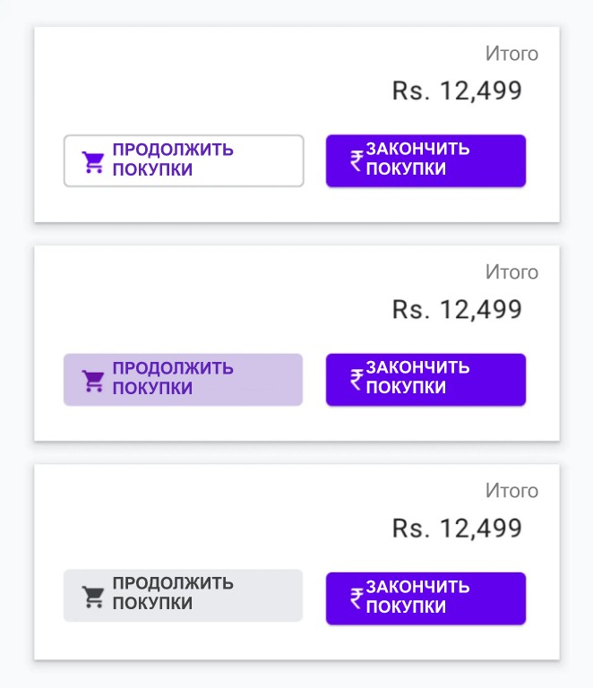Click the rupee icon in the second card
This screenshot has height=688, width=593.
pyautogui.click(x=357, y=379)
